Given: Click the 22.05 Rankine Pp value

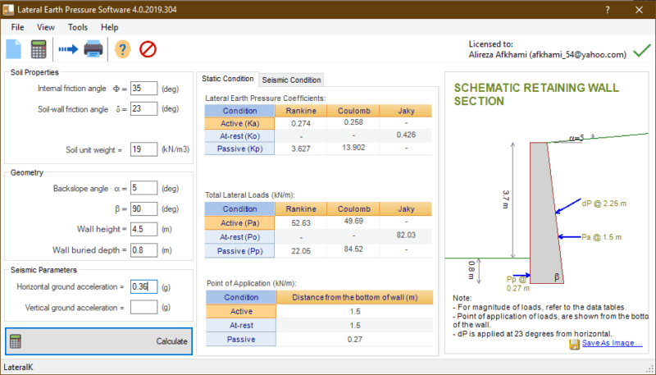Looking at the screenshot, I should tap(301, 251).
